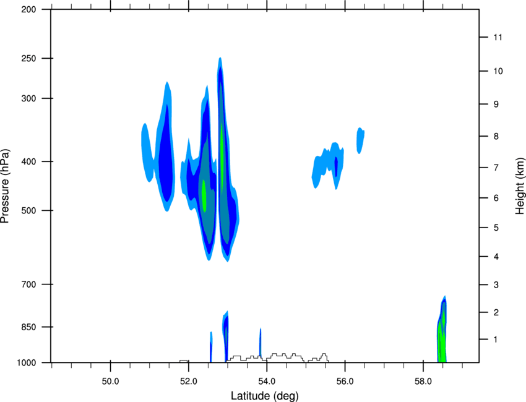Click the 250 pressure tick label

pyautogui.click(x=28, y=58)
